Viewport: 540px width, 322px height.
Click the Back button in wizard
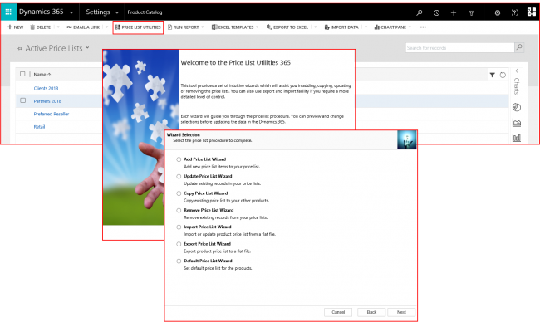tap(371, 312)
